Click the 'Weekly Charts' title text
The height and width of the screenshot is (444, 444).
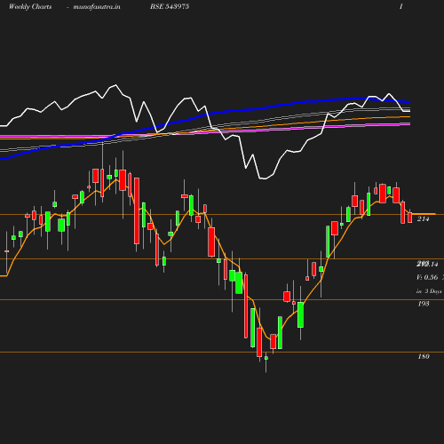point(30,6)
